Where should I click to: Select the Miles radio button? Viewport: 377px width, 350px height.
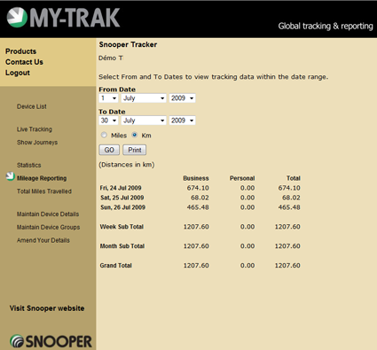(104, 135)
